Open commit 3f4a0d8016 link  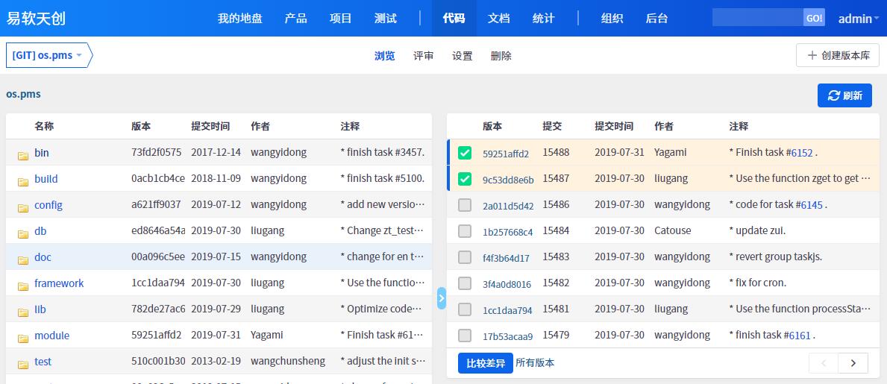(x=507, y=284)
